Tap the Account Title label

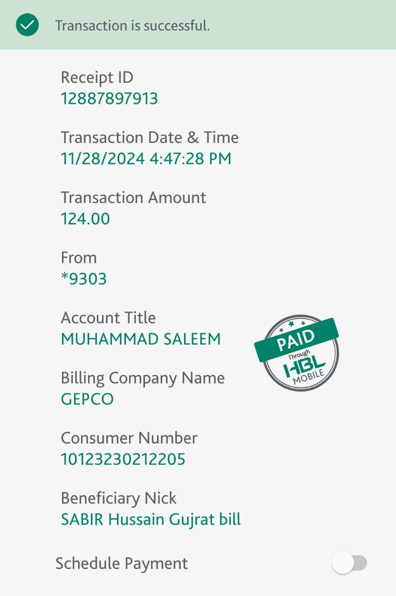[108, 318]
